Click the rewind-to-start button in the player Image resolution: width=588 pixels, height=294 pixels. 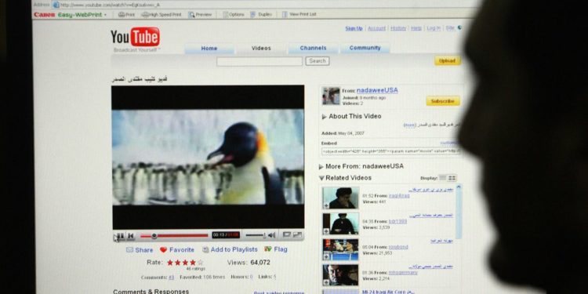coord(130,235)
